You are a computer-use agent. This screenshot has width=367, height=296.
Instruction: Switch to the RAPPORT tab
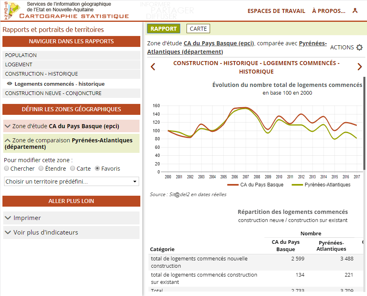tap(163, 29)
